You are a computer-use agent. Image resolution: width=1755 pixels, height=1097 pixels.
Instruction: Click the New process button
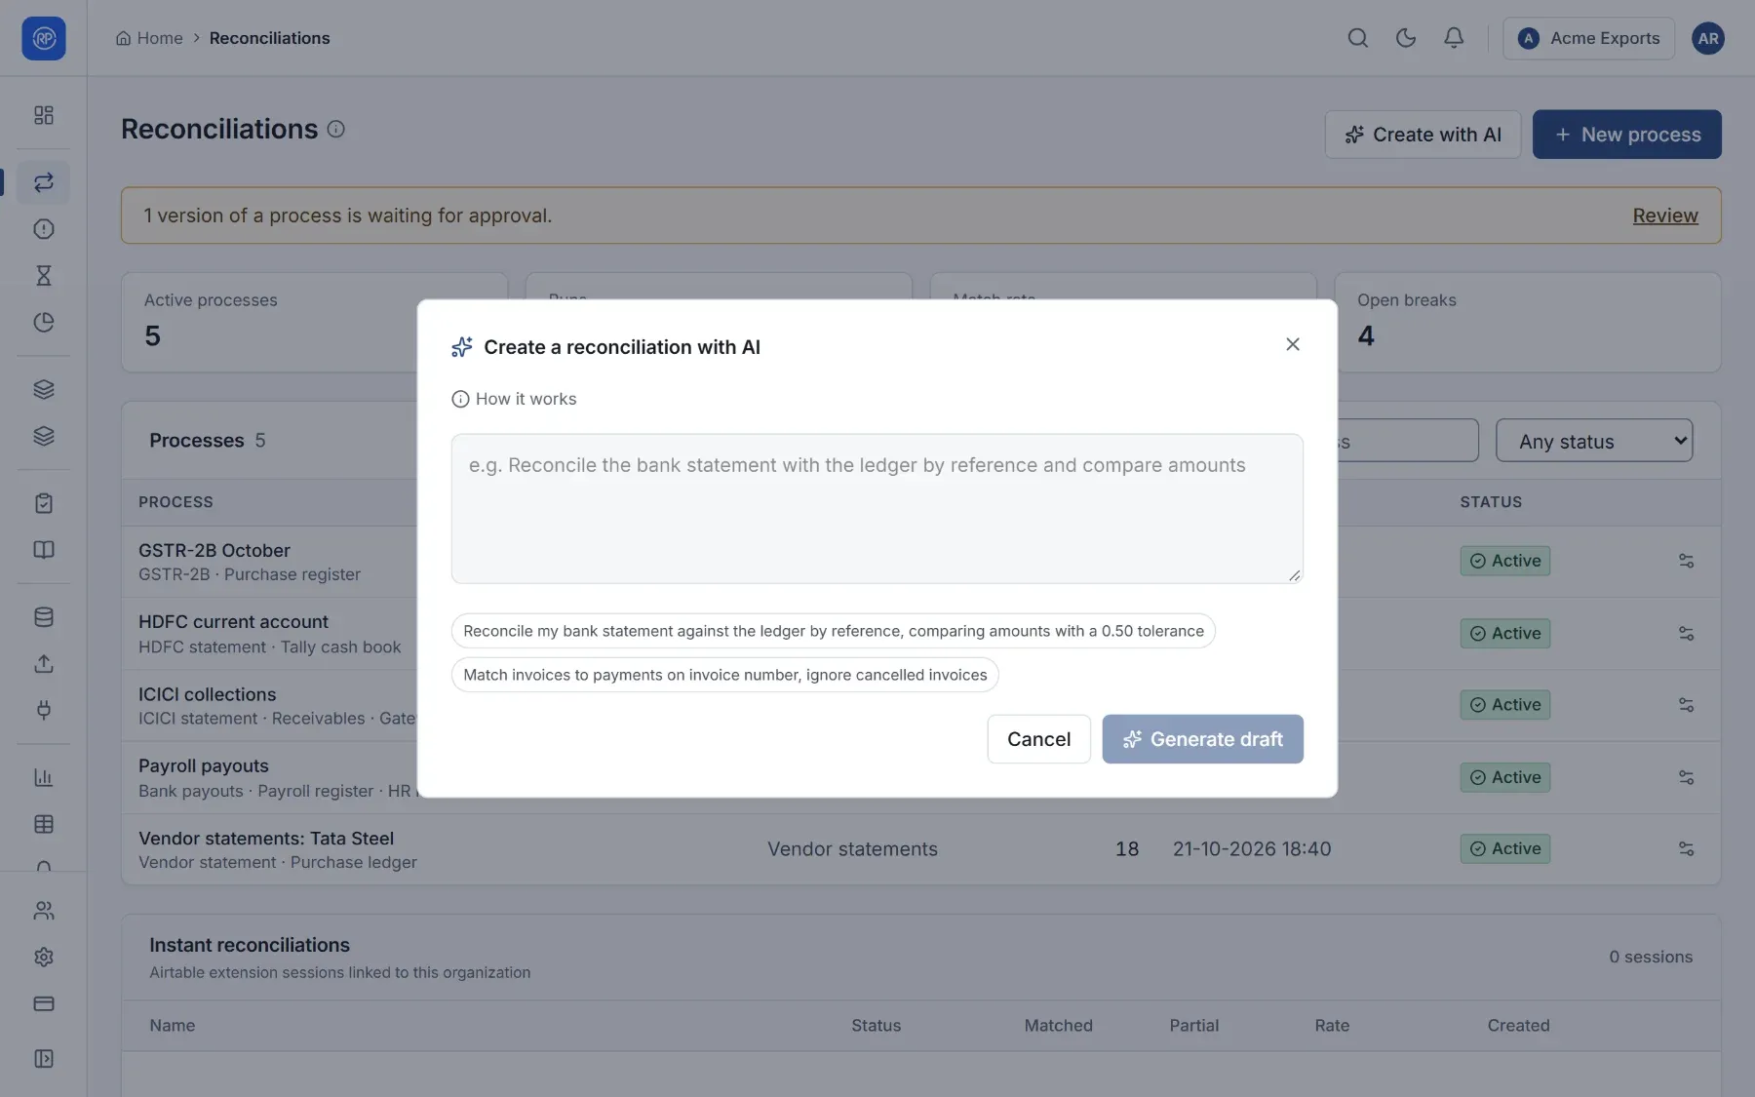1626,135
